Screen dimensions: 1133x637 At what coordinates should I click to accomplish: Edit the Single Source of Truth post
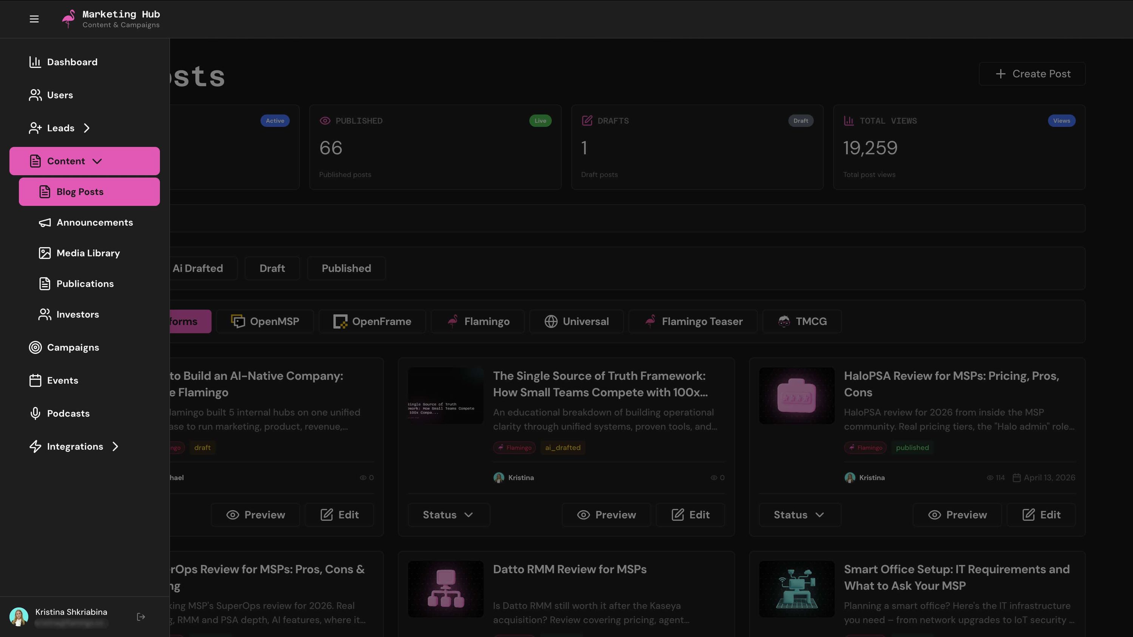[690, 515]
